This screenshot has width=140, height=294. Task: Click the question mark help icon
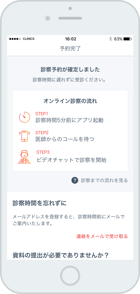click(x=75, y=181)
